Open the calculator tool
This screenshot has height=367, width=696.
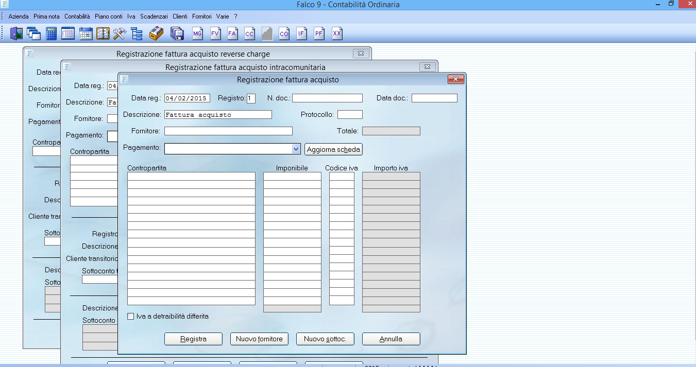point(51,33)
